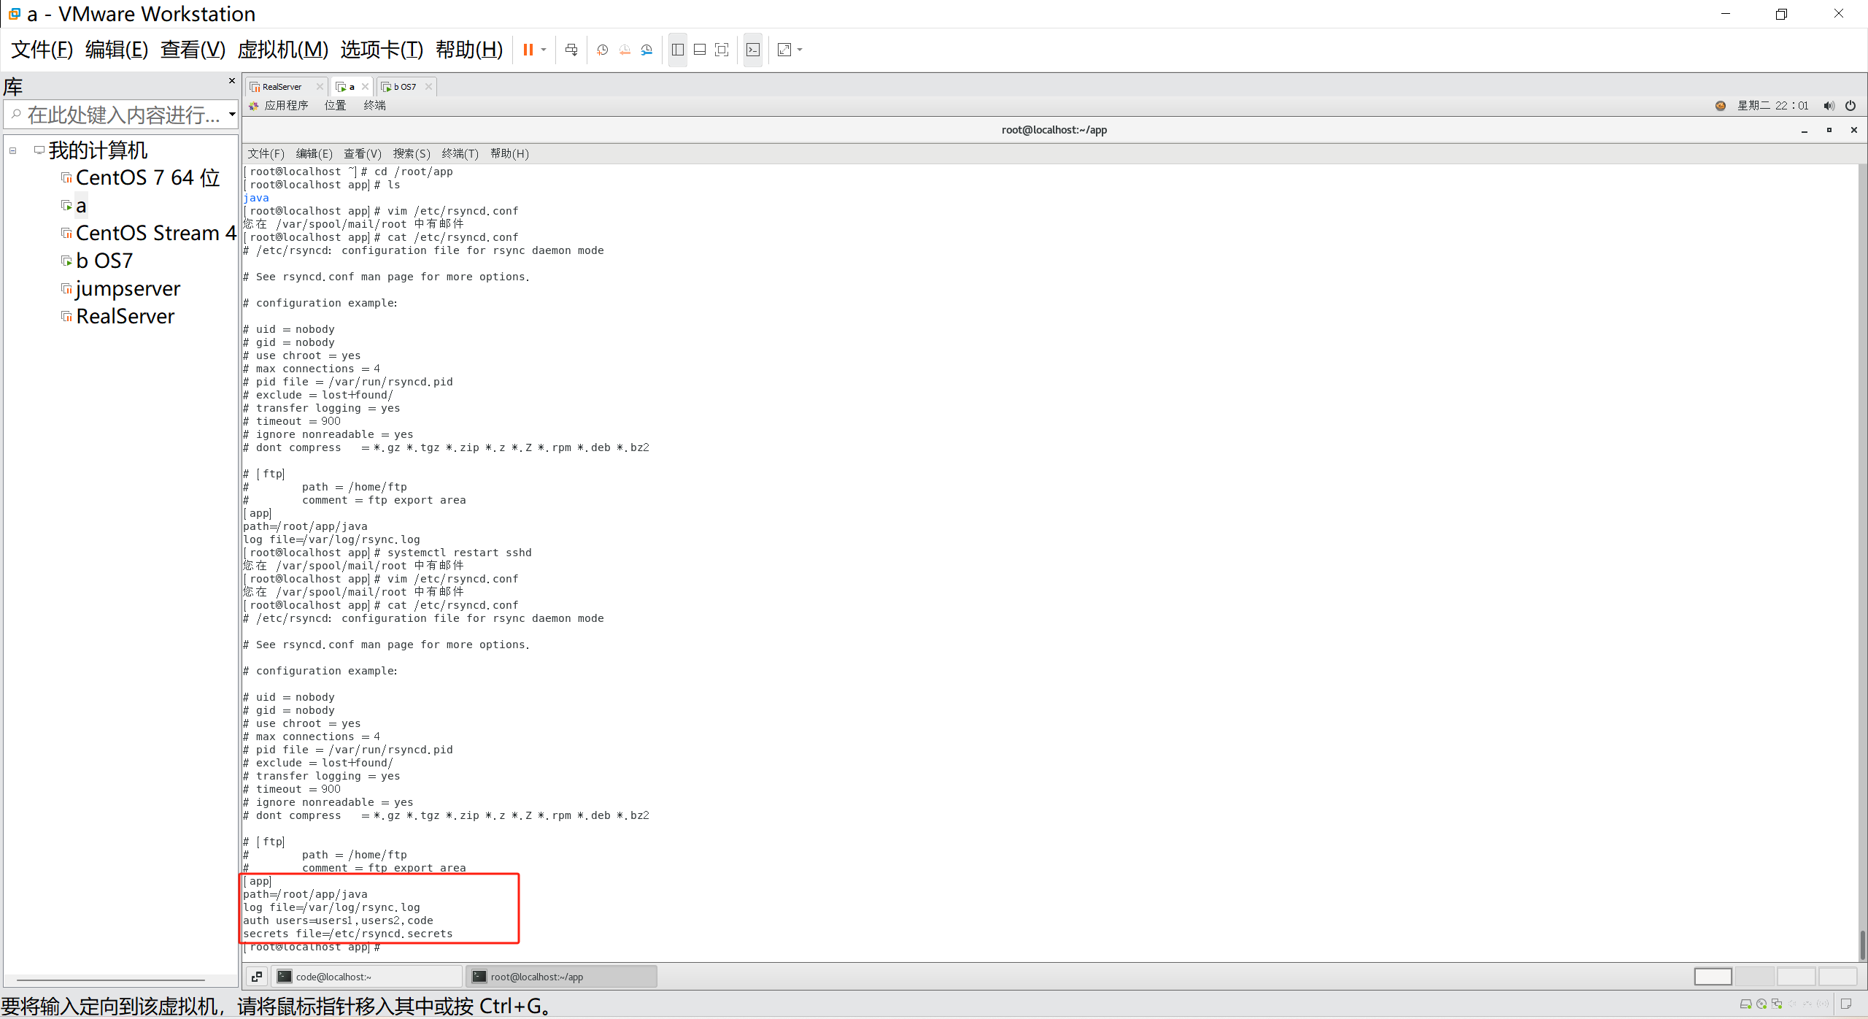
Task: Toggle the thumbnail bar view button
Action: (699, 50)
